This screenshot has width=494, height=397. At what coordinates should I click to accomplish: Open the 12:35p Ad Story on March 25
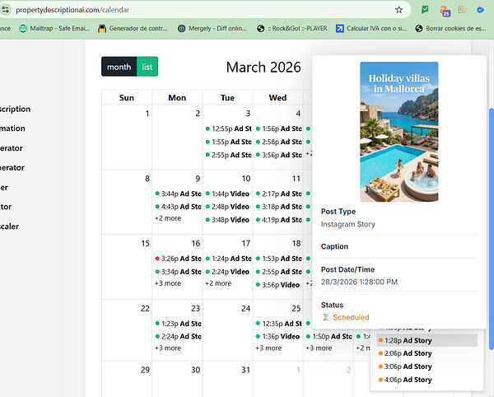(278, 323)
